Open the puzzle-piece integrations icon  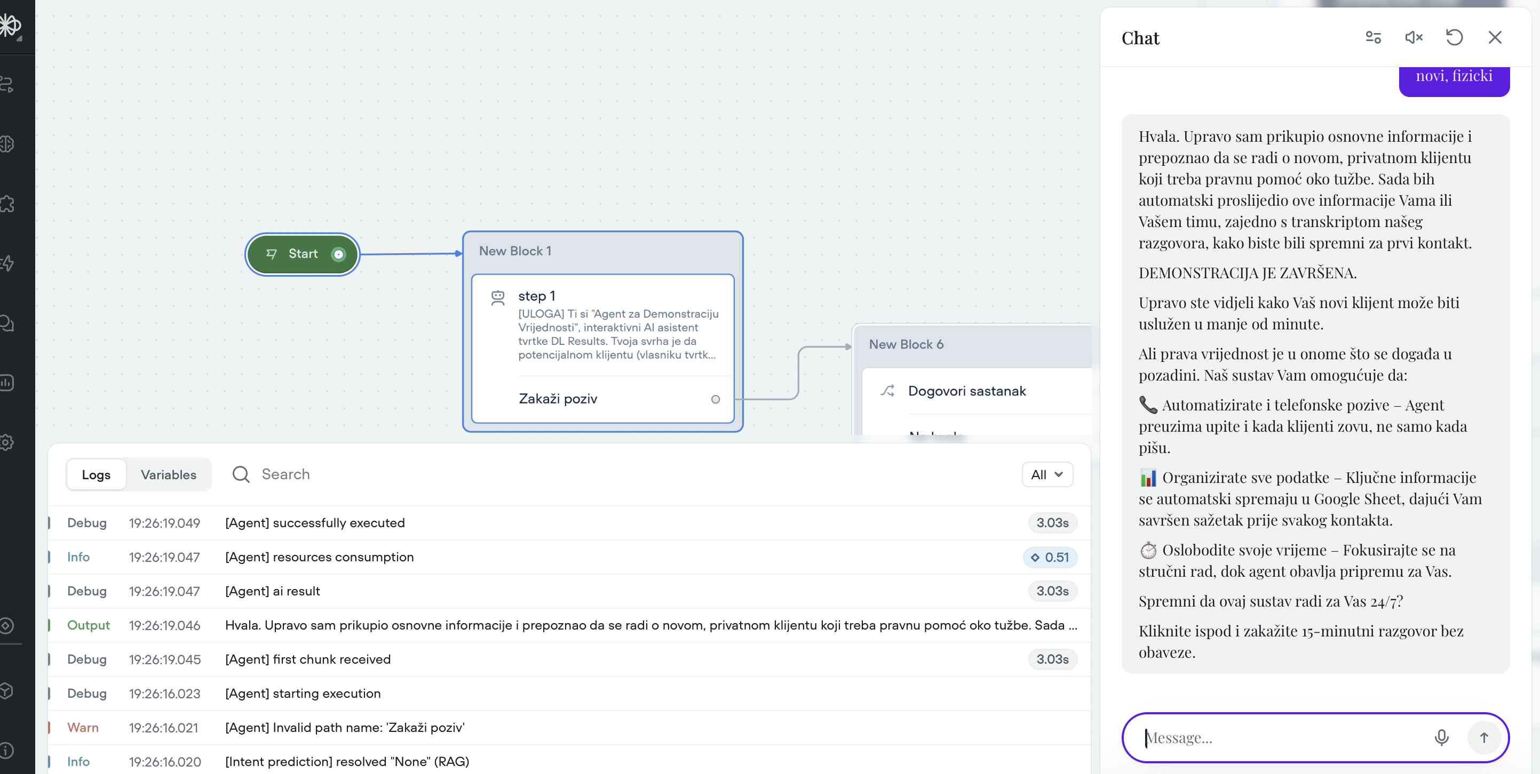tap(7, 204)
